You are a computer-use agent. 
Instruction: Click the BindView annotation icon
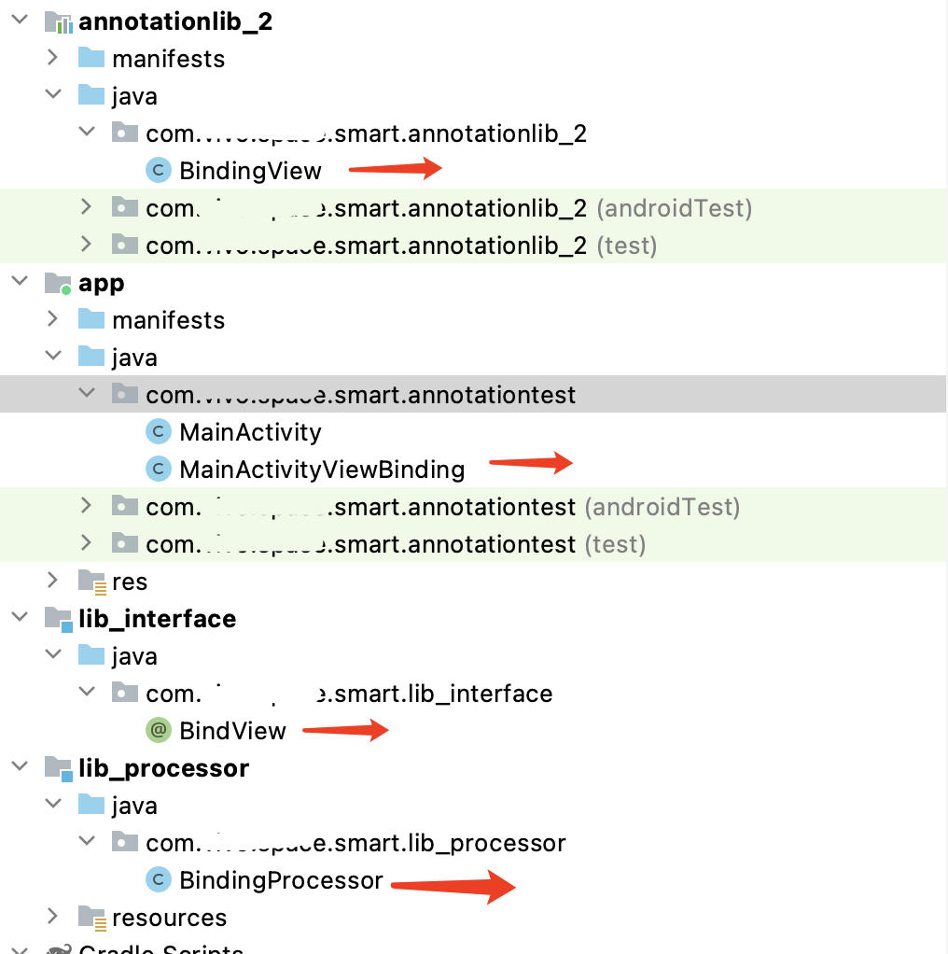158,730
